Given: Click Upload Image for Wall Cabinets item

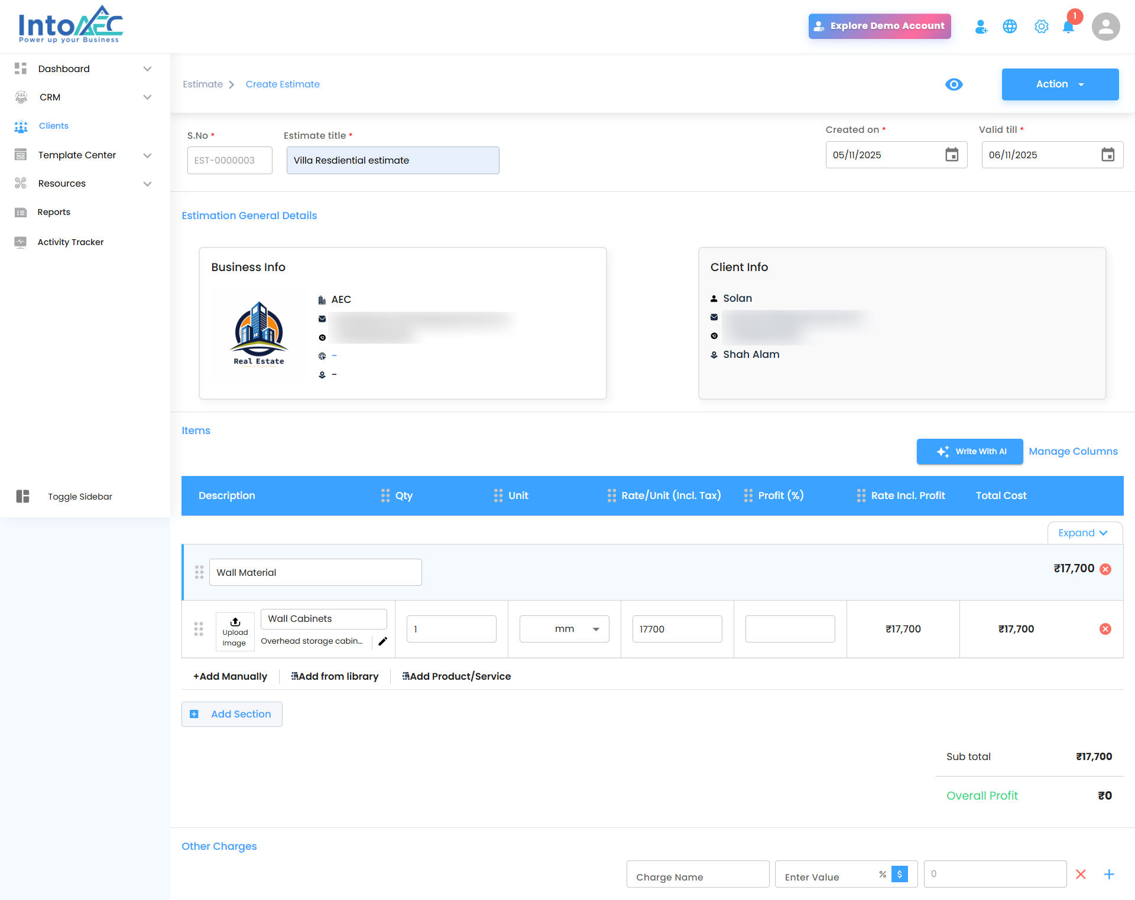Looking at the screenshot, I should click(235, 631).
